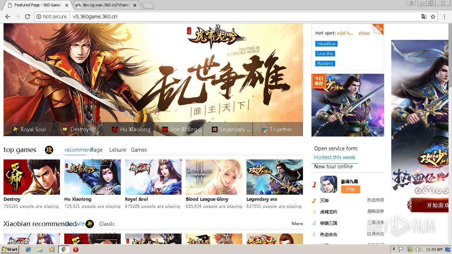Select Destroy in banner strip
The width and height of the screenshot is (452, 254).
[x=79, y=129]
